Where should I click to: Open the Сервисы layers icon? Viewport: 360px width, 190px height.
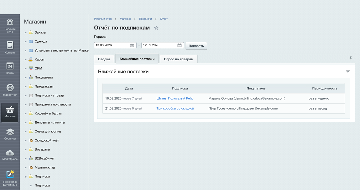click(10, 132)
